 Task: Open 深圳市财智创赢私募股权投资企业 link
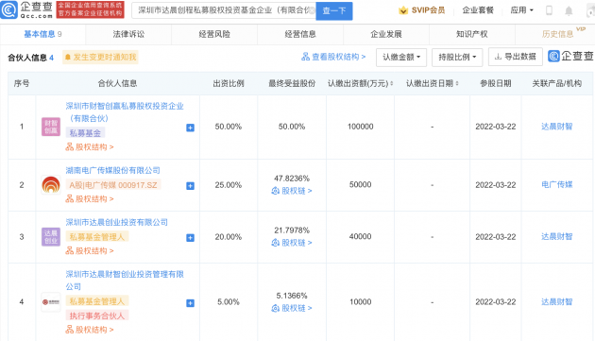click(x=125, y=112)
